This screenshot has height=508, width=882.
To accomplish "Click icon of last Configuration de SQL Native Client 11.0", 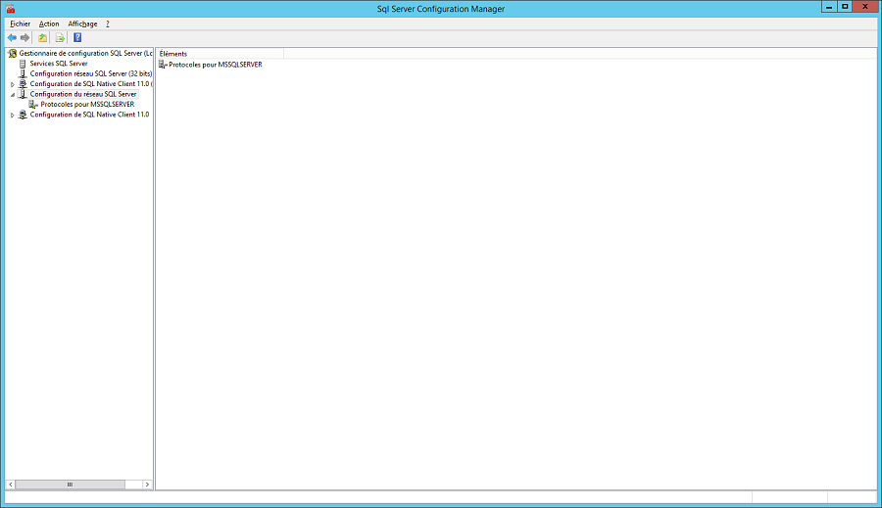I will (x=23, y=115).
